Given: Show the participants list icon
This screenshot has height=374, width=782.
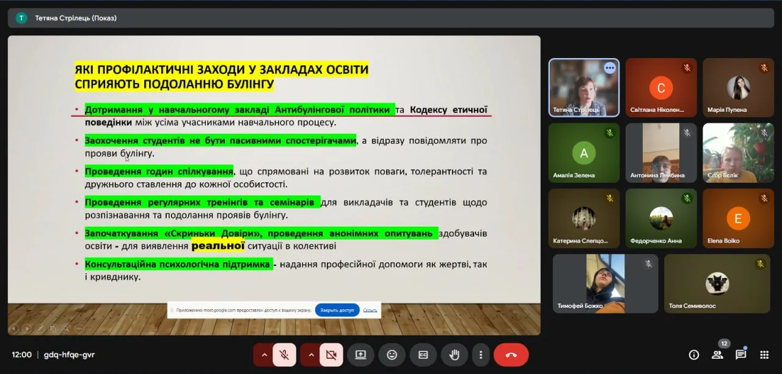Looking at the screenshot, I should pyautogui.click(x=717, y=354).
